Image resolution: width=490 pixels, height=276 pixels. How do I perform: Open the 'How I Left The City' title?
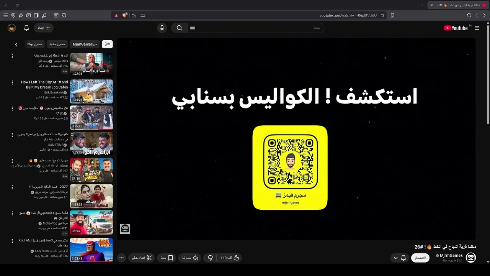(x=44, y=85)
